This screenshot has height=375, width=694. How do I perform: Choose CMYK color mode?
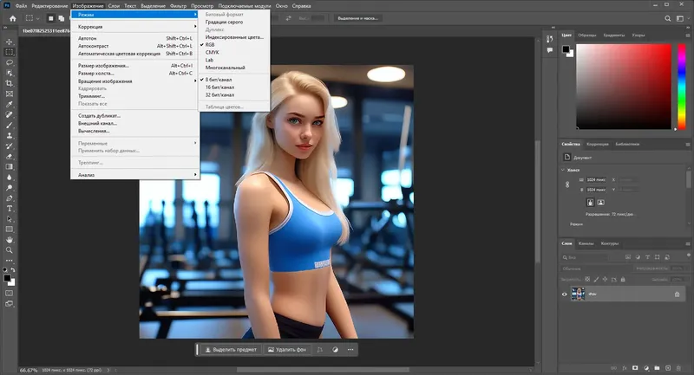(x=213, y=52)
